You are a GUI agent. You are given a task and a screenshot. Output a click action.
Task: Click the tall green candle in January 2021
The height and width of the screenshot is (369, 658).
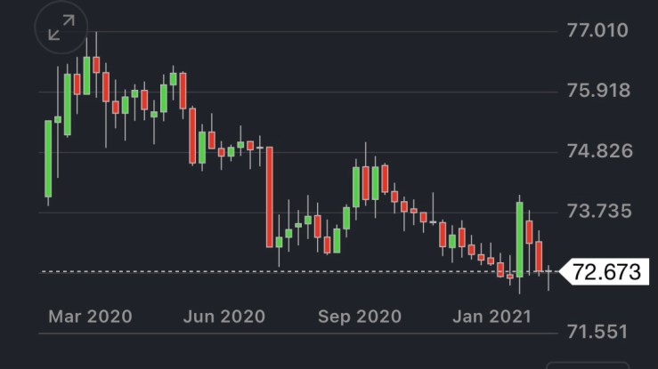(x=519, y=238)
